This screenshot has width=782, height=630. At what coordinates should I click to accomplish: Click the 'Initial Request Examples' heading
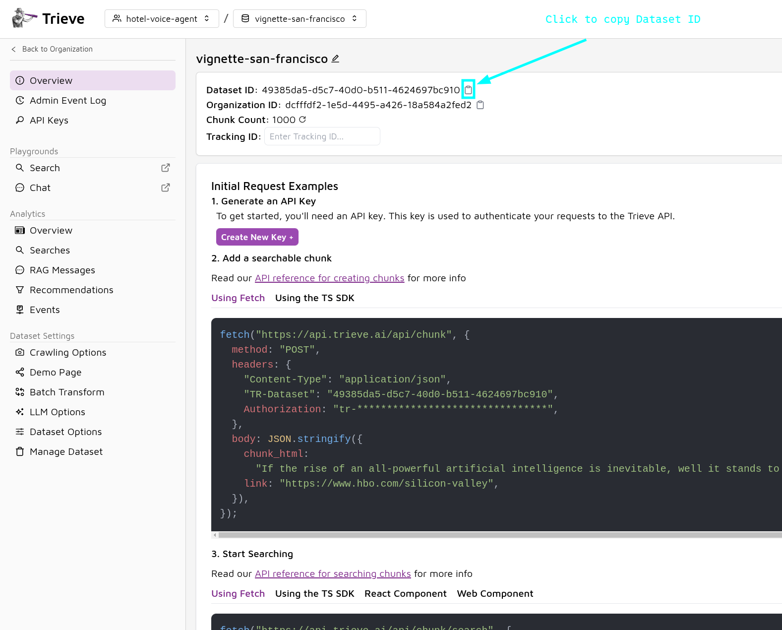coord(275,186)
